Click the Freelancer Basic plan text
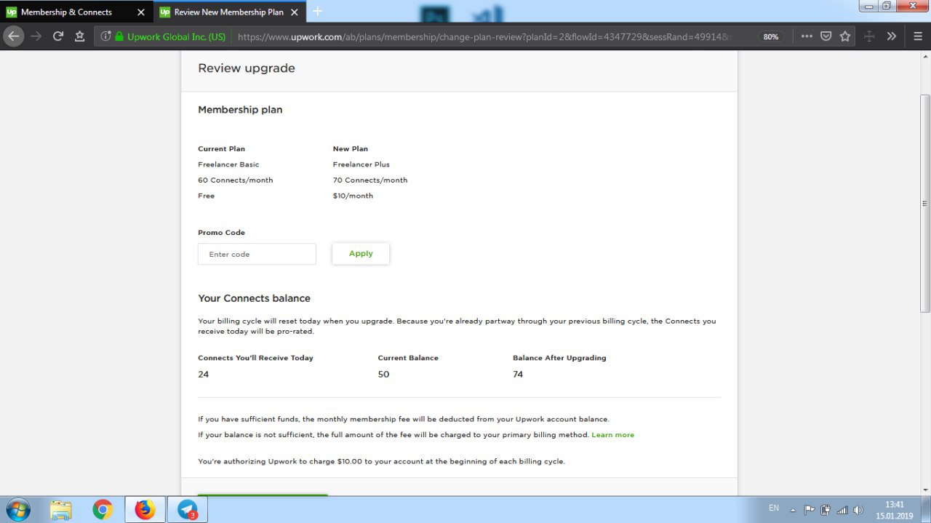The width and height of the screenshot is (931, 523). pos(228,164)
